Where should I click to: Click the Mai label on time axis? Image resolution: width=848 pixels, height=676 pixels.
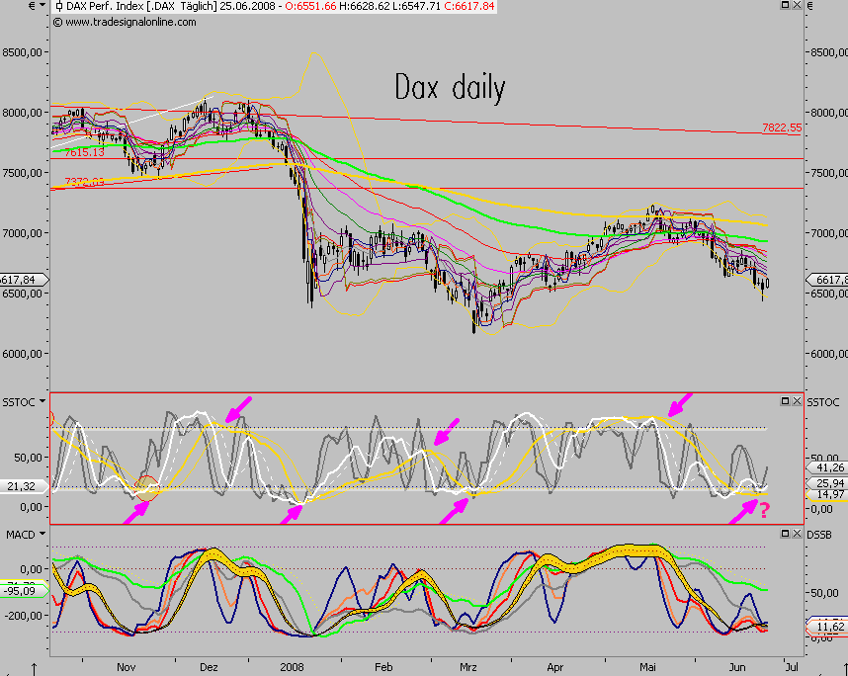coord(647,667)
